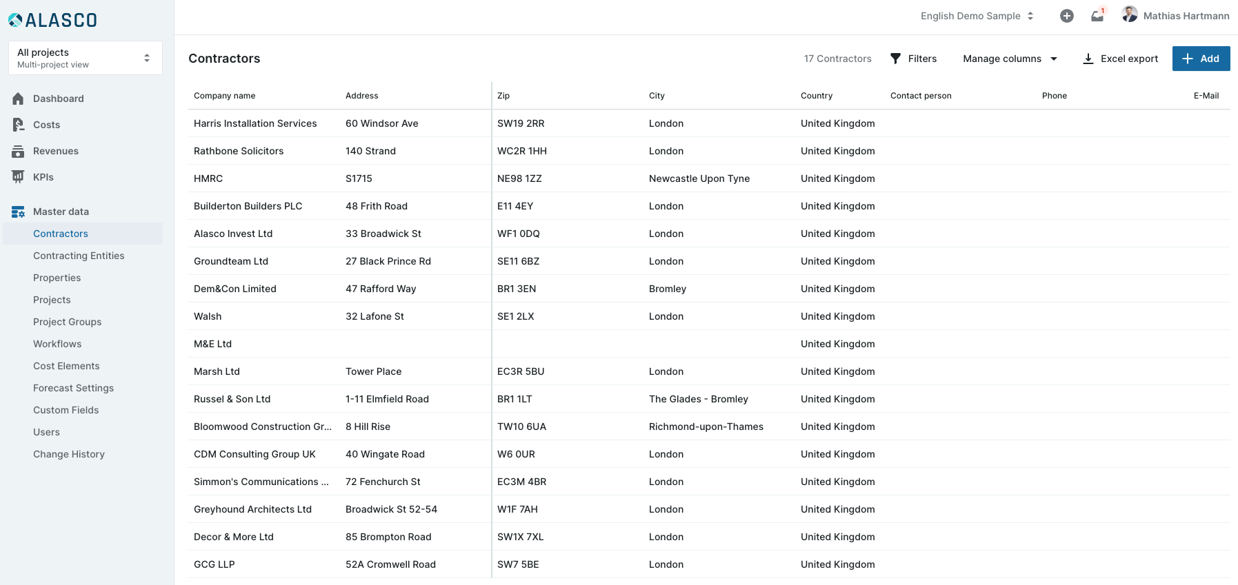1238x585 pixels.
Task: Expand the Manage columns dropdown
Action: tap(1010, 59)
